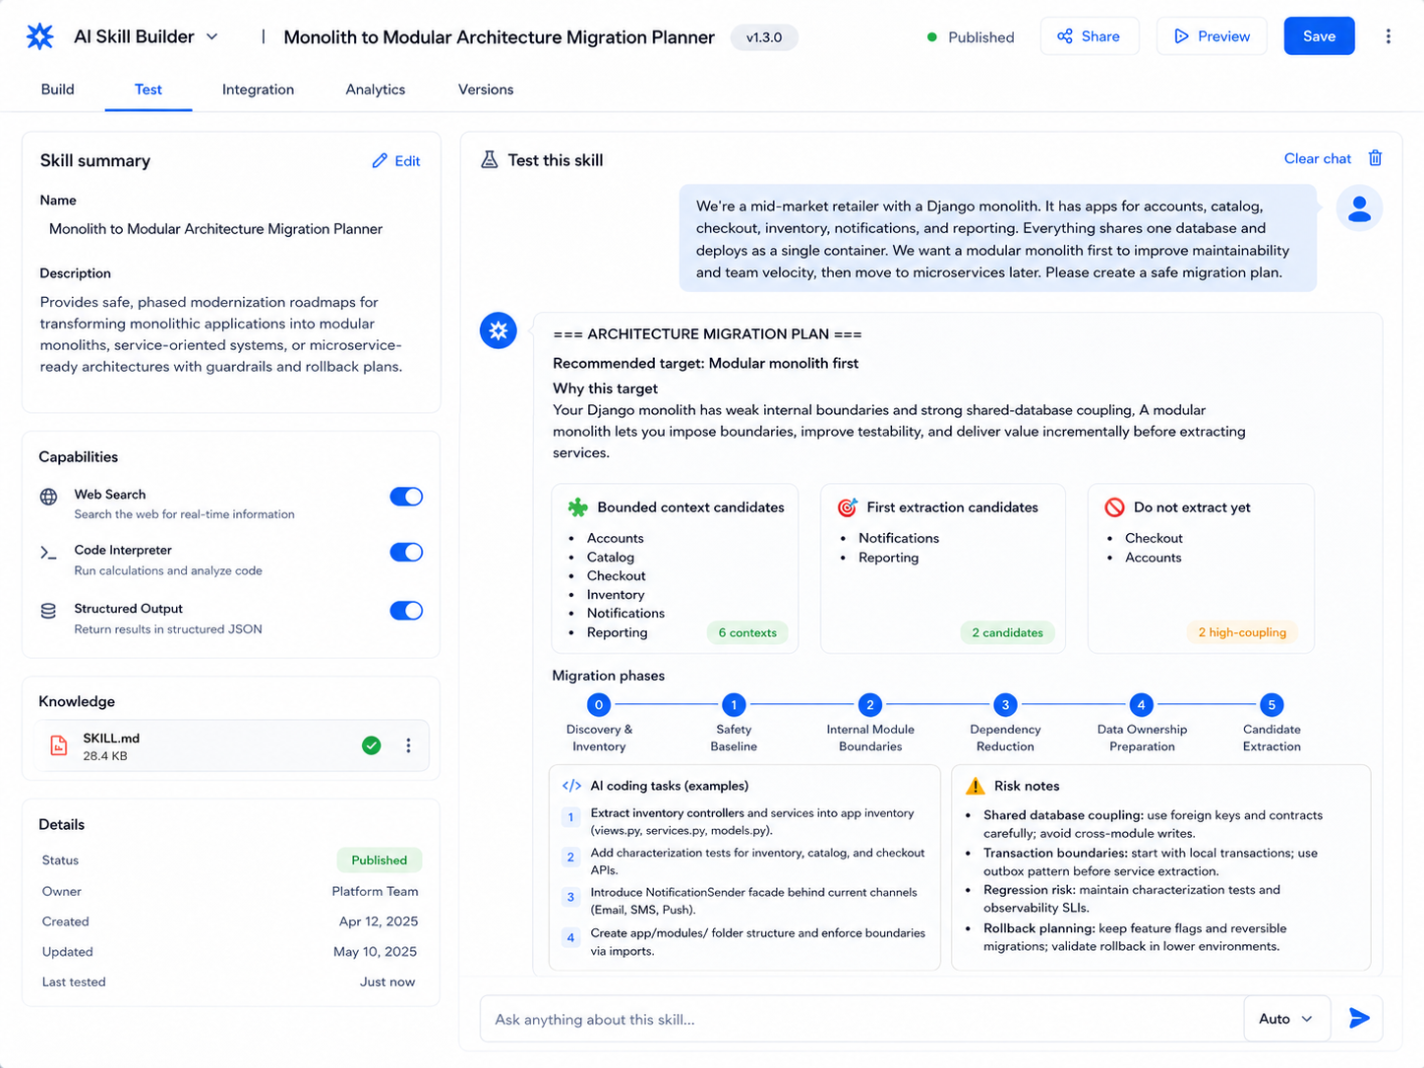This screenshot has width=1424, height=1068.
Task: Click the terminal icon for Code Interpreter
Action: coord(48,553)
